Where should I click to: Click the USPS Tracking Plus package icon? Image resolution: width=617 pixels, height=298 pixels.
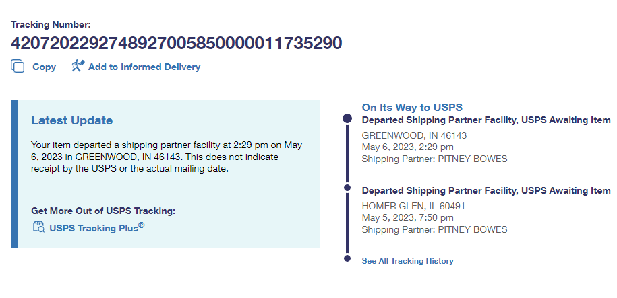[x=38, y=227]
